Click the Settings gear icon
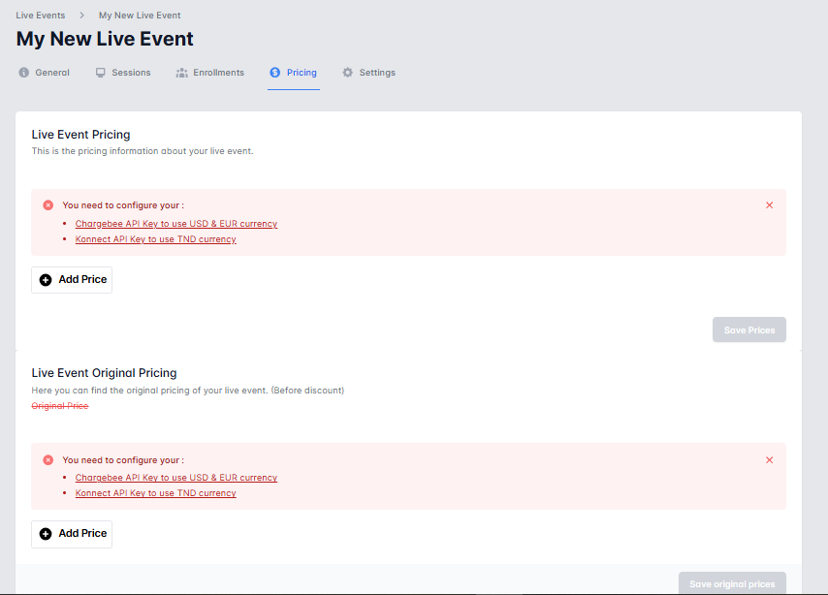This screenshot has height=595, width=828. 348,73
